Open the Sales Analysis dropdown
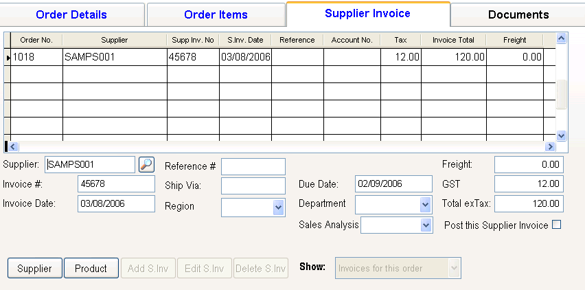Viewport: 585px width, 290px height. click(x=426, y=225)
